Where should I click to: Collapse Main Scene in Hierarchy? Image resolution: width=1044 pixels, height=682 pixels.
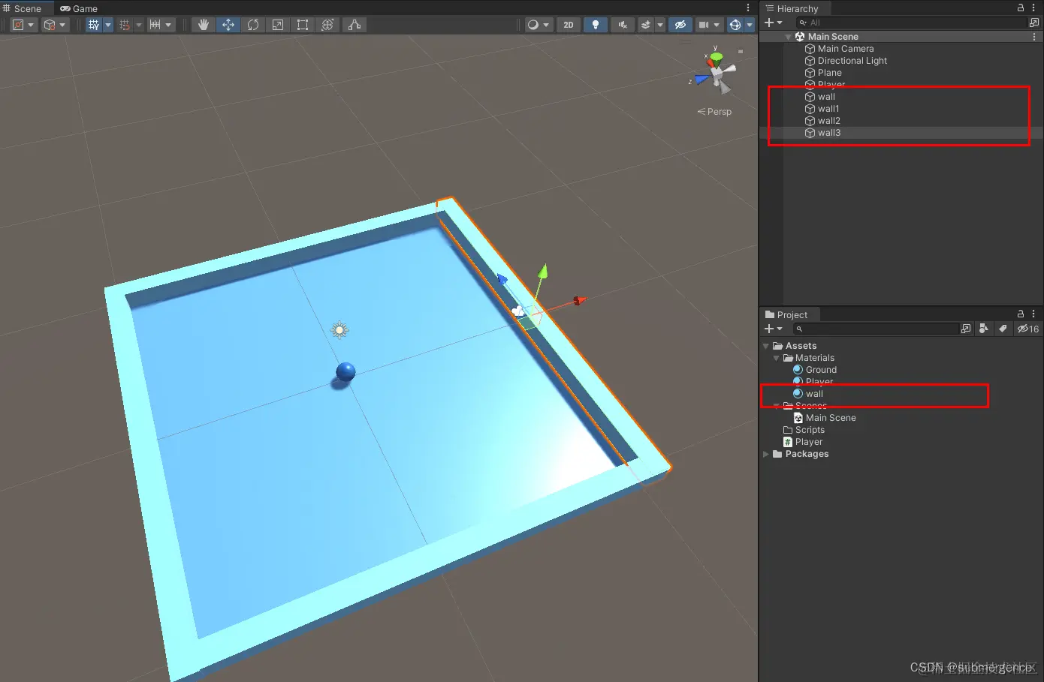pyautogui.click(x=788, y=37)
